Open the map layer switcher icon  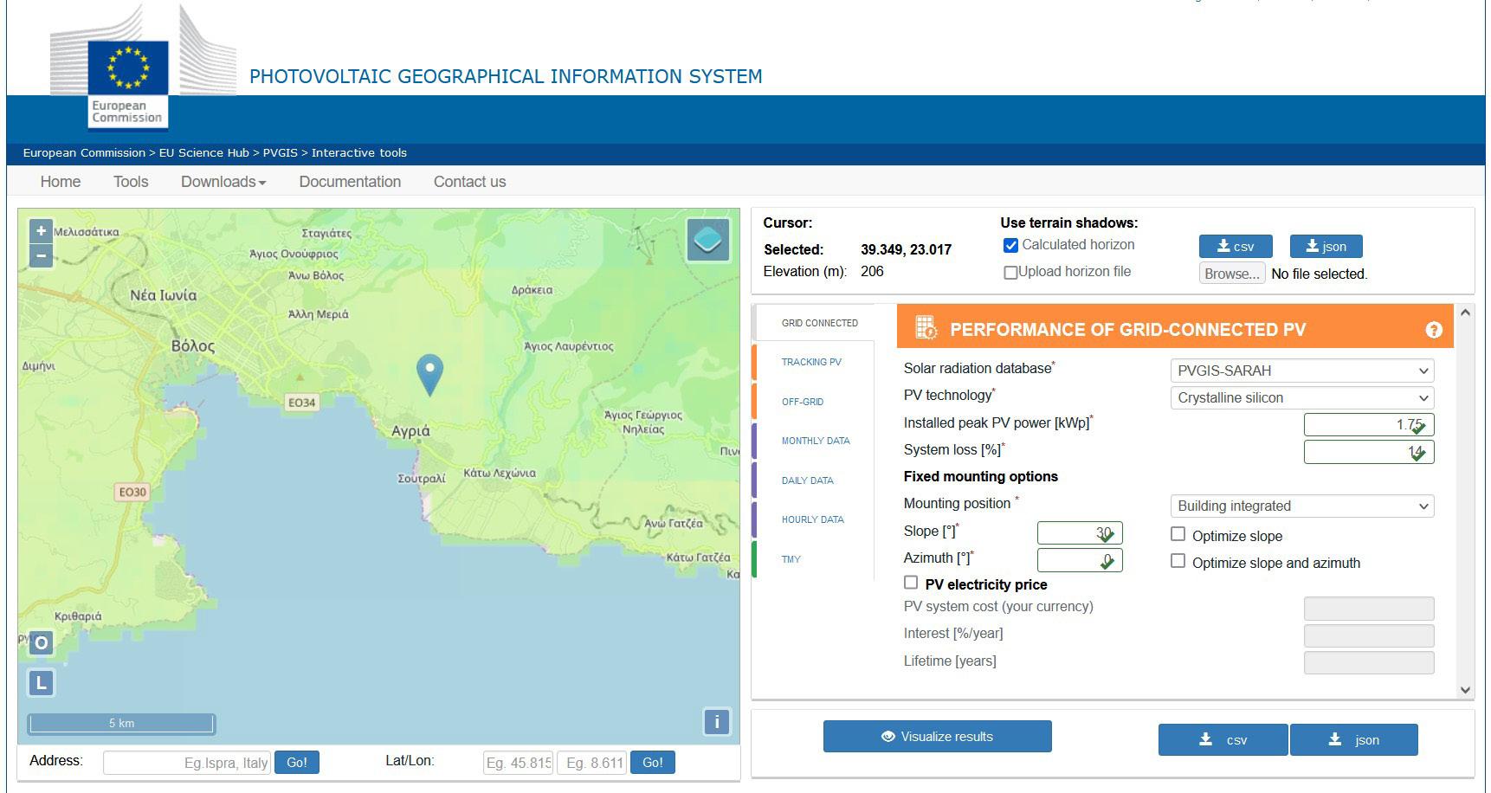(707, 240)
